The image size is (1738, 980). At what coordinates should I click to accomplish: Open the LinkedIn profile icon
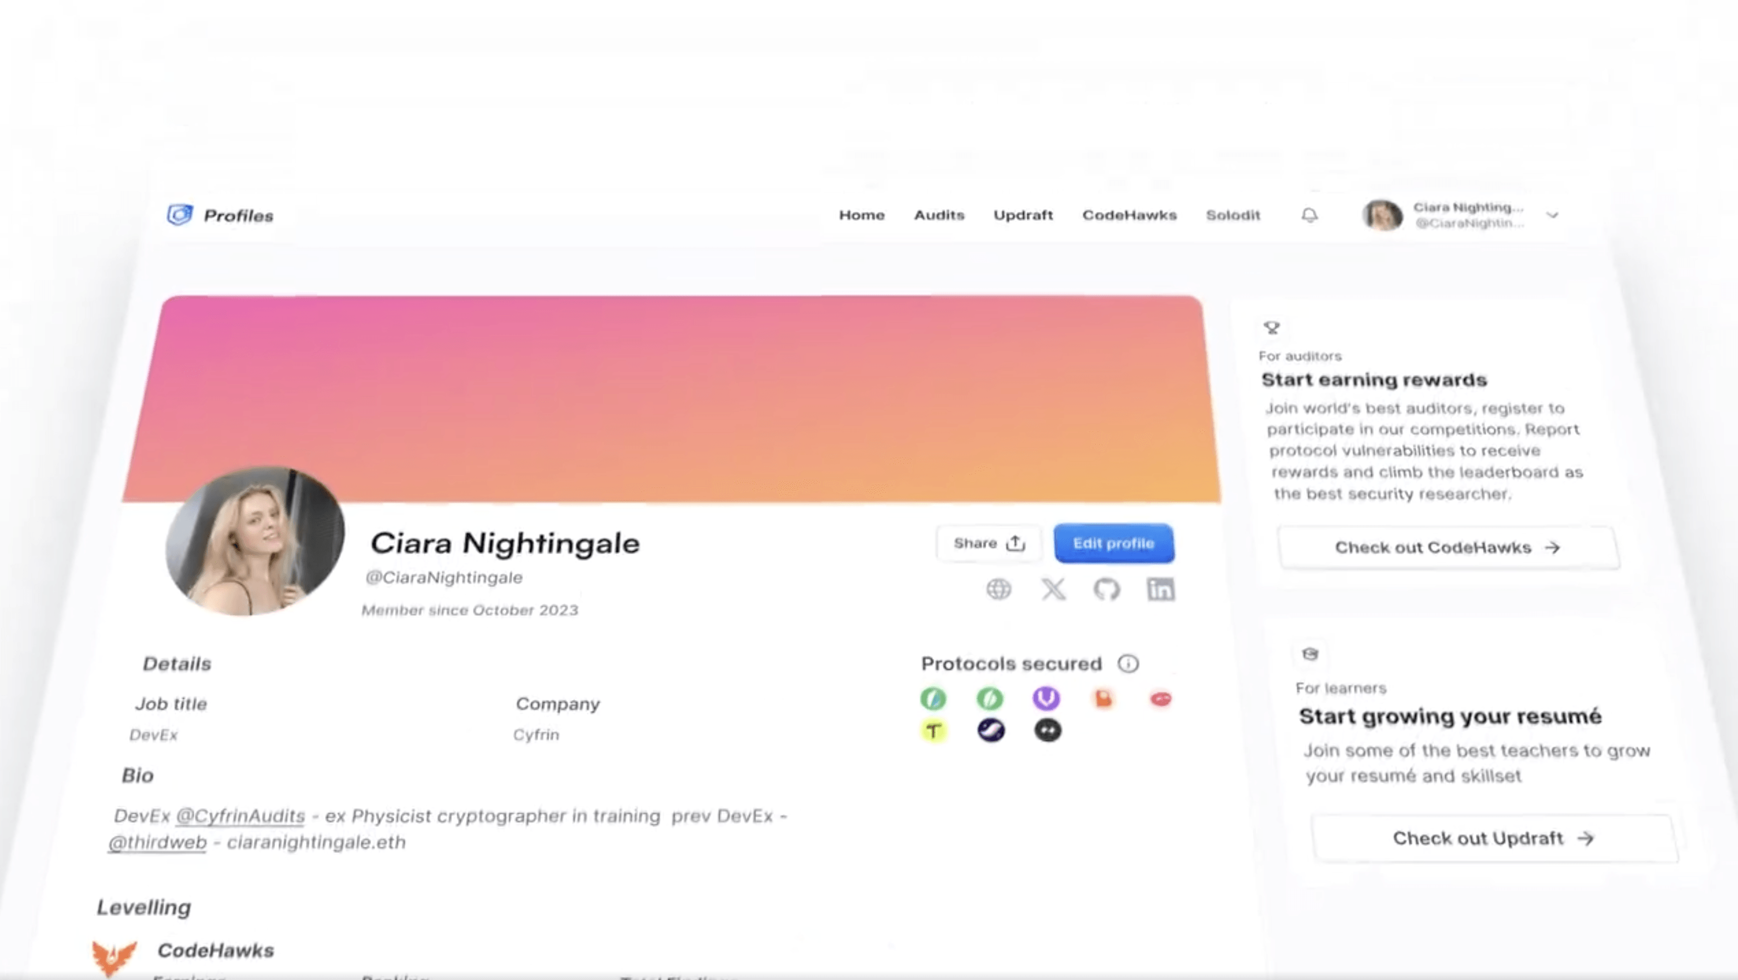(1160, 589)
